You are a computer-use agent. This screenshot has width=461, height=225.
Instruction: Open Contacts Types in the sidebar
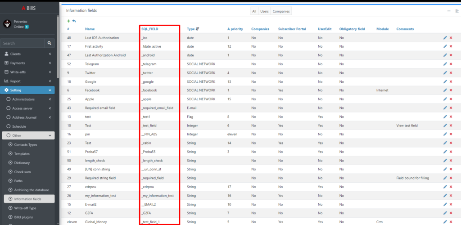[26, 144]
